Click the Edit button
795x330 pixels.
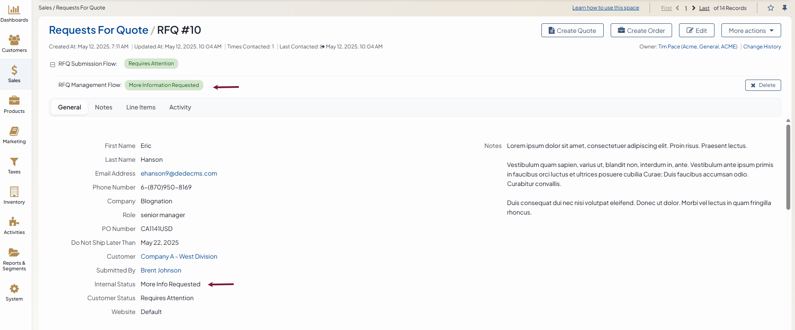pyautogui.click(x=697, y=30)
